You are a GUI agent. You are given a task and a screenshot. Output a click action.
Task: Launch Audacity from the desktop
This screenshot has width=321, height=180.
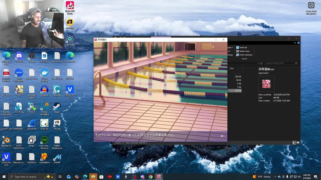pyautogui.click(x=44, y=91)
